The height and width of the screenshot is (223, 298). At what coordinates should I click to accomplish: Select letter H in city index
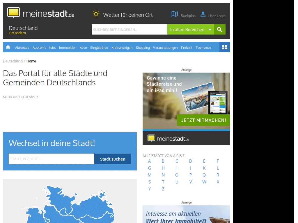tap(163, 168)
